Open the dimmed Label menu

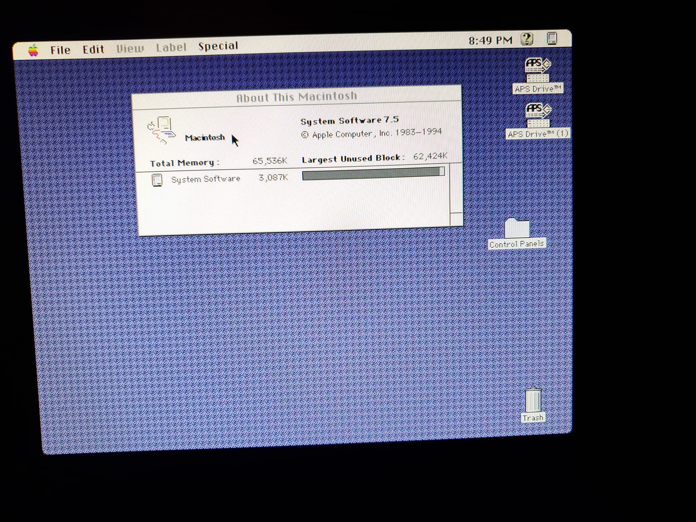tap(171, 47)
